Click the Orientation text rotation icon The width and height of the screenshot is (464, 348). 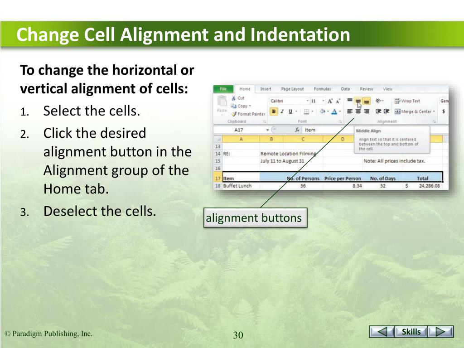point(379,101)
